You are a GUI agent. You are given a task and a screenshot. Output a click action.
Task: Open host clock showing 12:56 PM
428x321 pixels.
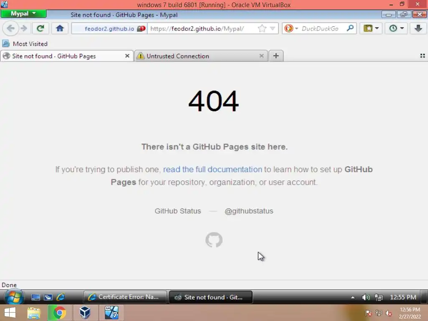click(410, 313)
